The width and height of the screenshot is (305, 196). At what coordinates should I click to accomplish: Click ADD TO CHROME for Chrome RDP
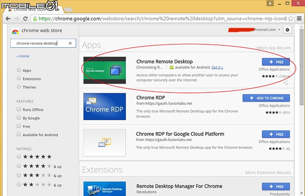266,98
